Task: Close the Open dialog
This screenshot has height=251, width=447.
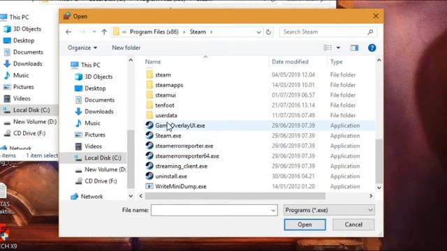Action: point(376,16)
